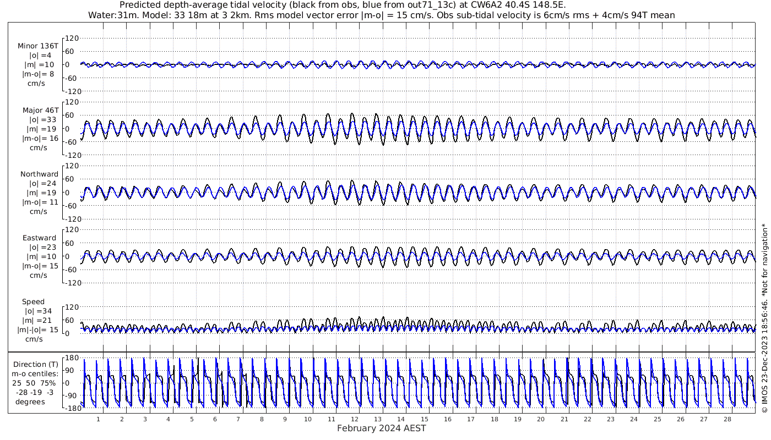Screen dimensions: 771x440
Task: Click '|m-o|= 15' in the Eastward panel
Action: [40, 266]
